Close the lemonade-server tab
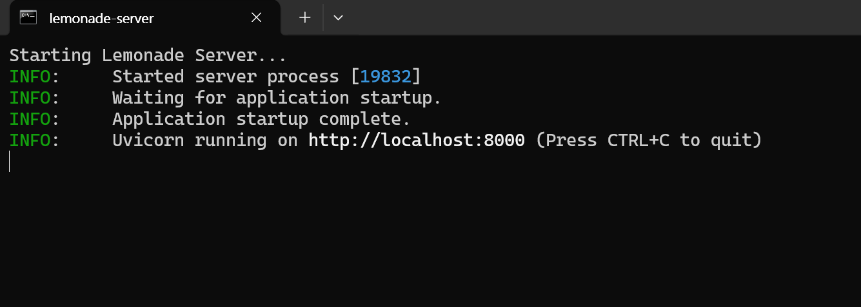 tap(256, 17)
